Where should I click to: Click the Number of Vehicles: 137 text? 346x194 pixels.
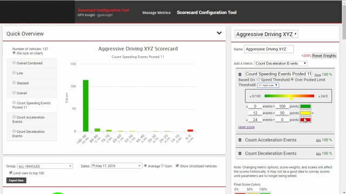point(30,49)
